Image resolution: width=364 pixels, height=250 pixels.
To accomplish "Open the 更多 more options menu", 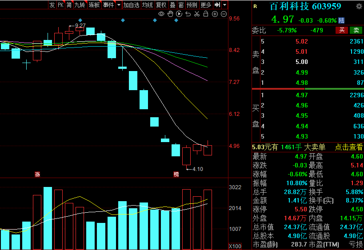I will pyautogui.click(x=206, y=5).
